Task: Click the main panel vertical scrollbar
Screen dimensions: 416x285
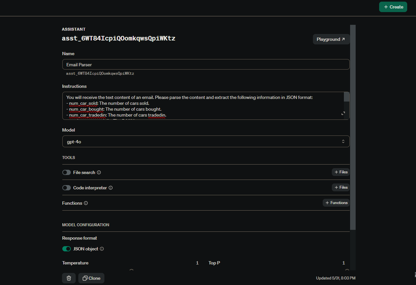Action: 353,127
